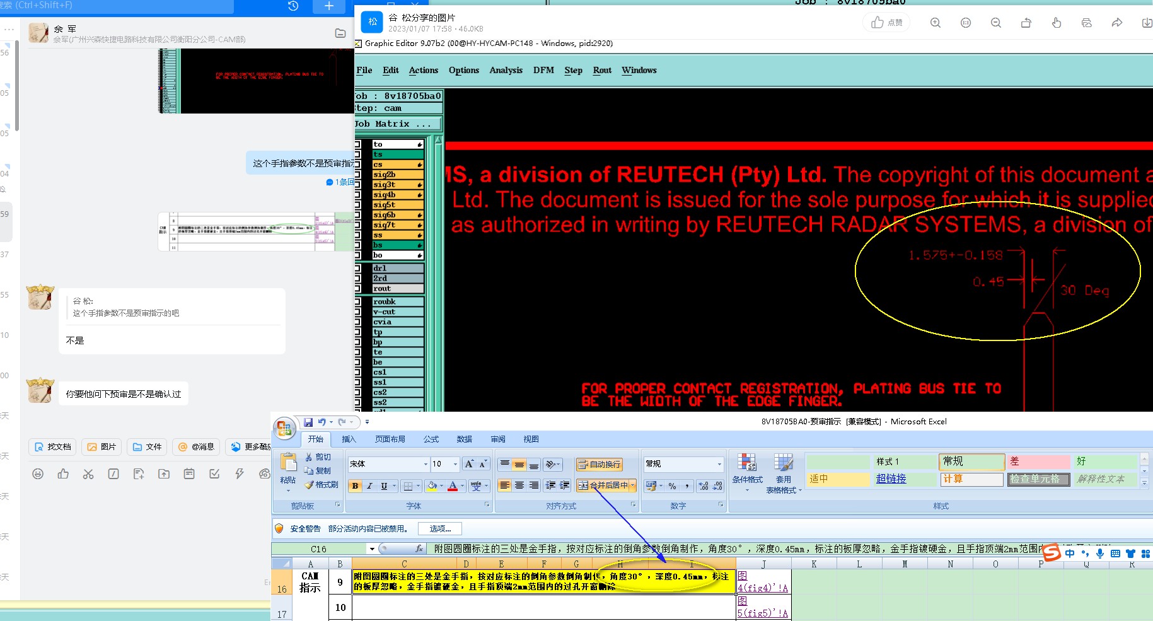Click the 1:1 actual size icon
Screen dimensions: 1153x621
(966, 23)
